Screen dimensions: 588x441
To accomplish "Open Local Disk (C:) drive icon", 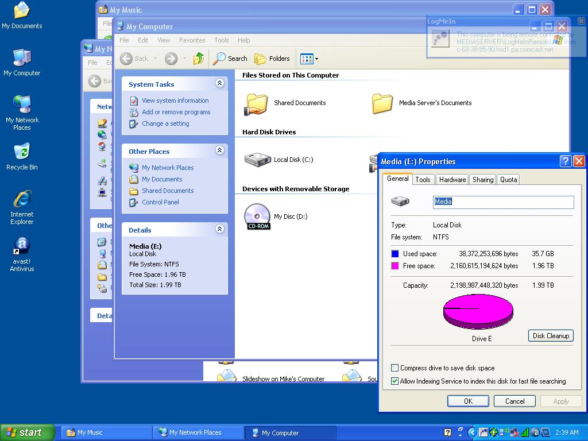I will (x=258, y=160).
